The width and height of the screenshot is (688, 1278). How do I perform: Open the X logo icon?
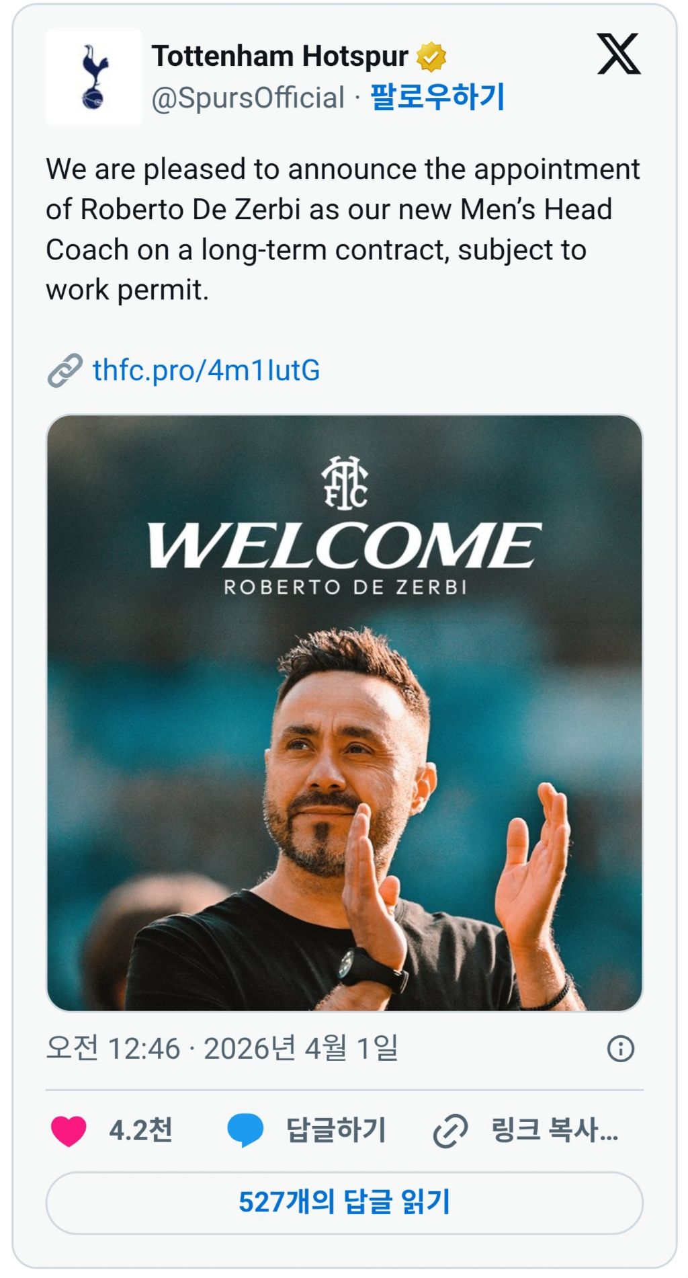click(618, 54)
